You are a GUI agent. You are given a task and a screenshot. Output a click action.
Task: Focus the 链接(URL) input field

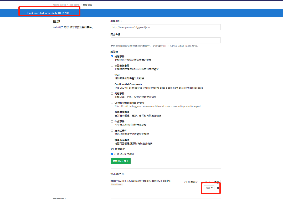click(166, 27)
